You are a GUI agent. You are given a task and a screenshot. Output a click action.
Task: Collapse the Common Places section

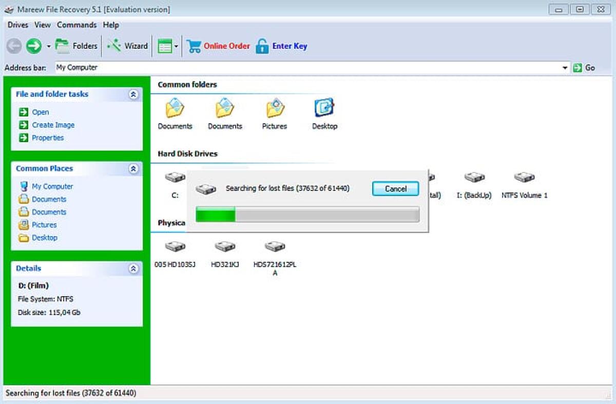click(x=134, y=168)
